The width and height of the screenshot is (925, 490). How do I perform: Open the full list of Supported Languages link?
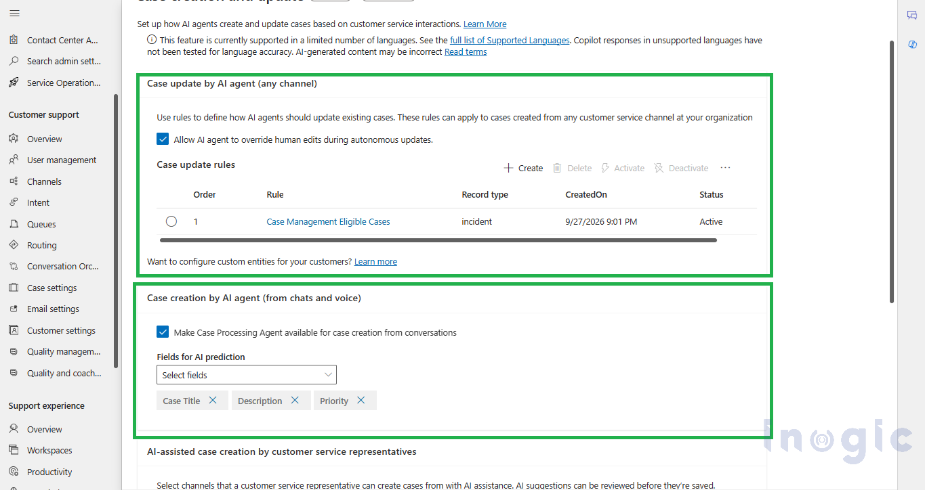pos(510,41)
